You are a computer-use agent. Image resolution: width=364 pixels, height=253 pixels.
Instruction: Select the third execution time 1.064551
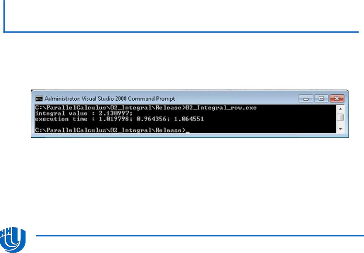189,119
